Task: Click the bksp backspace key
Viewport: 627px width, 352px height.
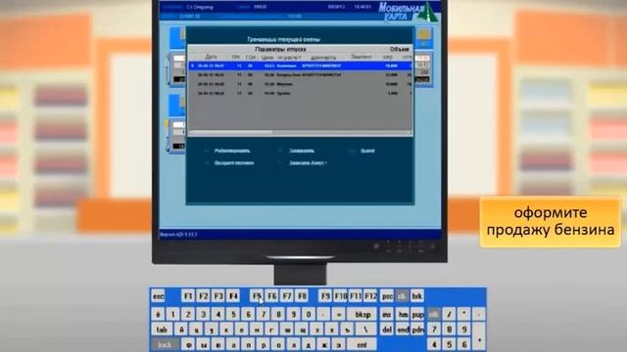Action: 362,315
